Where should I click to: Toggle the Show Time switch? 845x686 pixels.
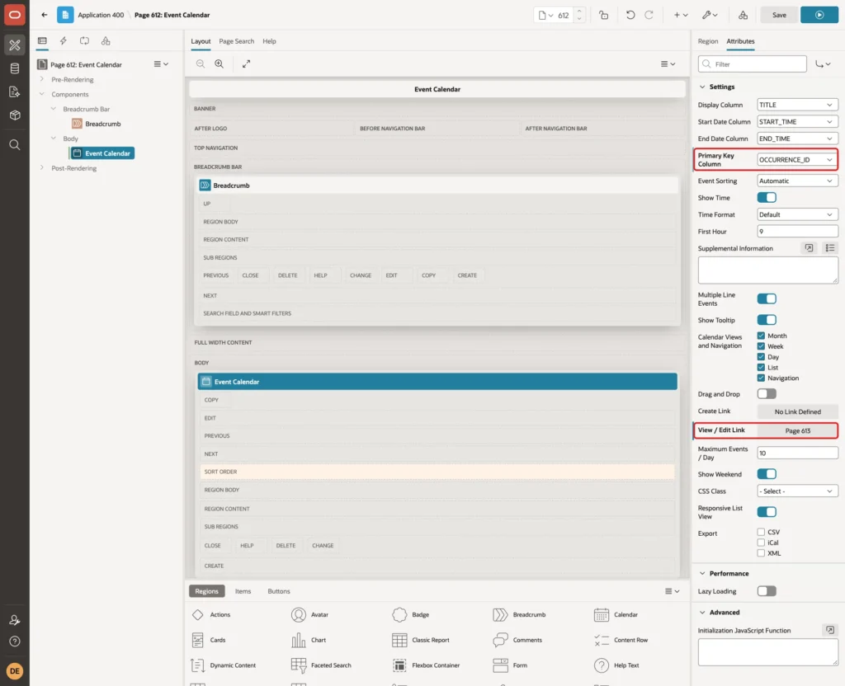pyautogui.click(x=767, y=198)
